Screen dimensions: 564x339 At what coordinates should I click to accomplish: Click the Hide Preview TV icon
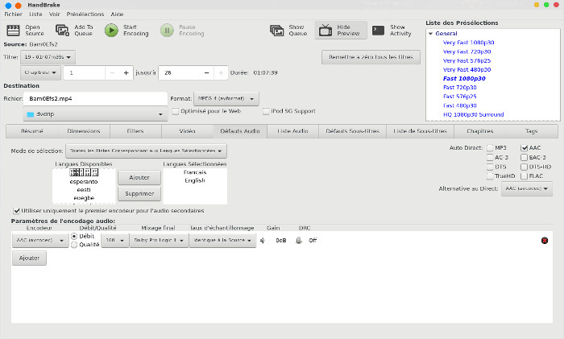pyautogui.click(x=326, y=31)
